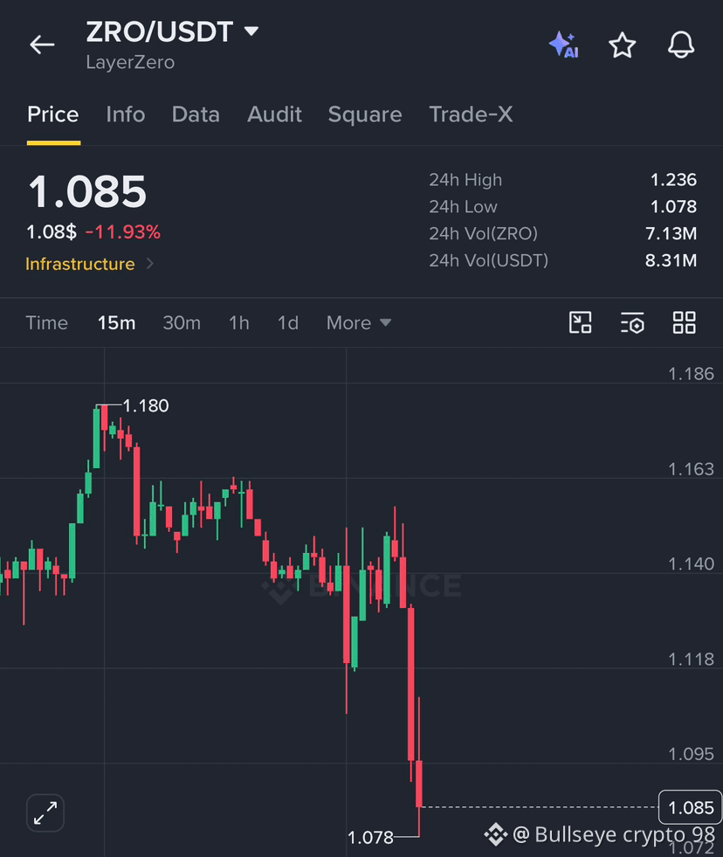The width and height of the screenshot is (723, 857).
Task: Tap the 1.095 price axis label
Action: coord(692,754)
